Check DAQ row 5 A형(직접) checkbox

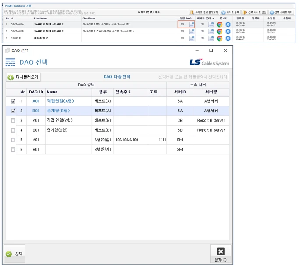pos(13,140)
